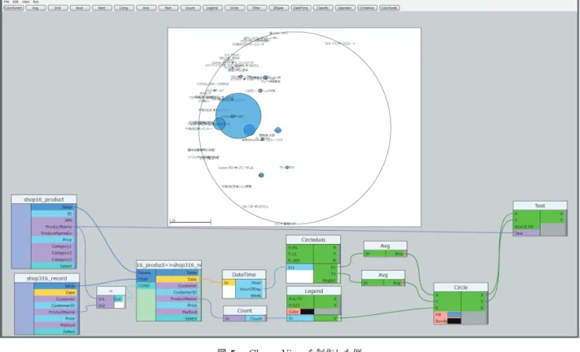Select the shop16_product node title
The width and height of the screenshot is (580, 352).
tap(44, 199)
